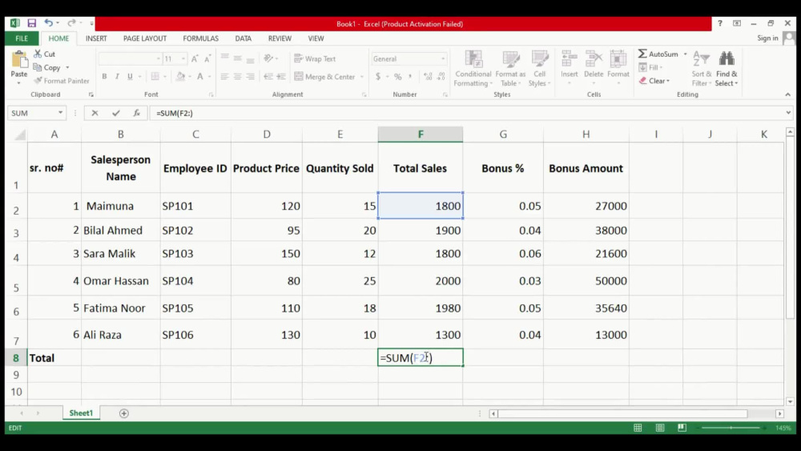Select the Sheet1 tab

(x=81, y=413)
